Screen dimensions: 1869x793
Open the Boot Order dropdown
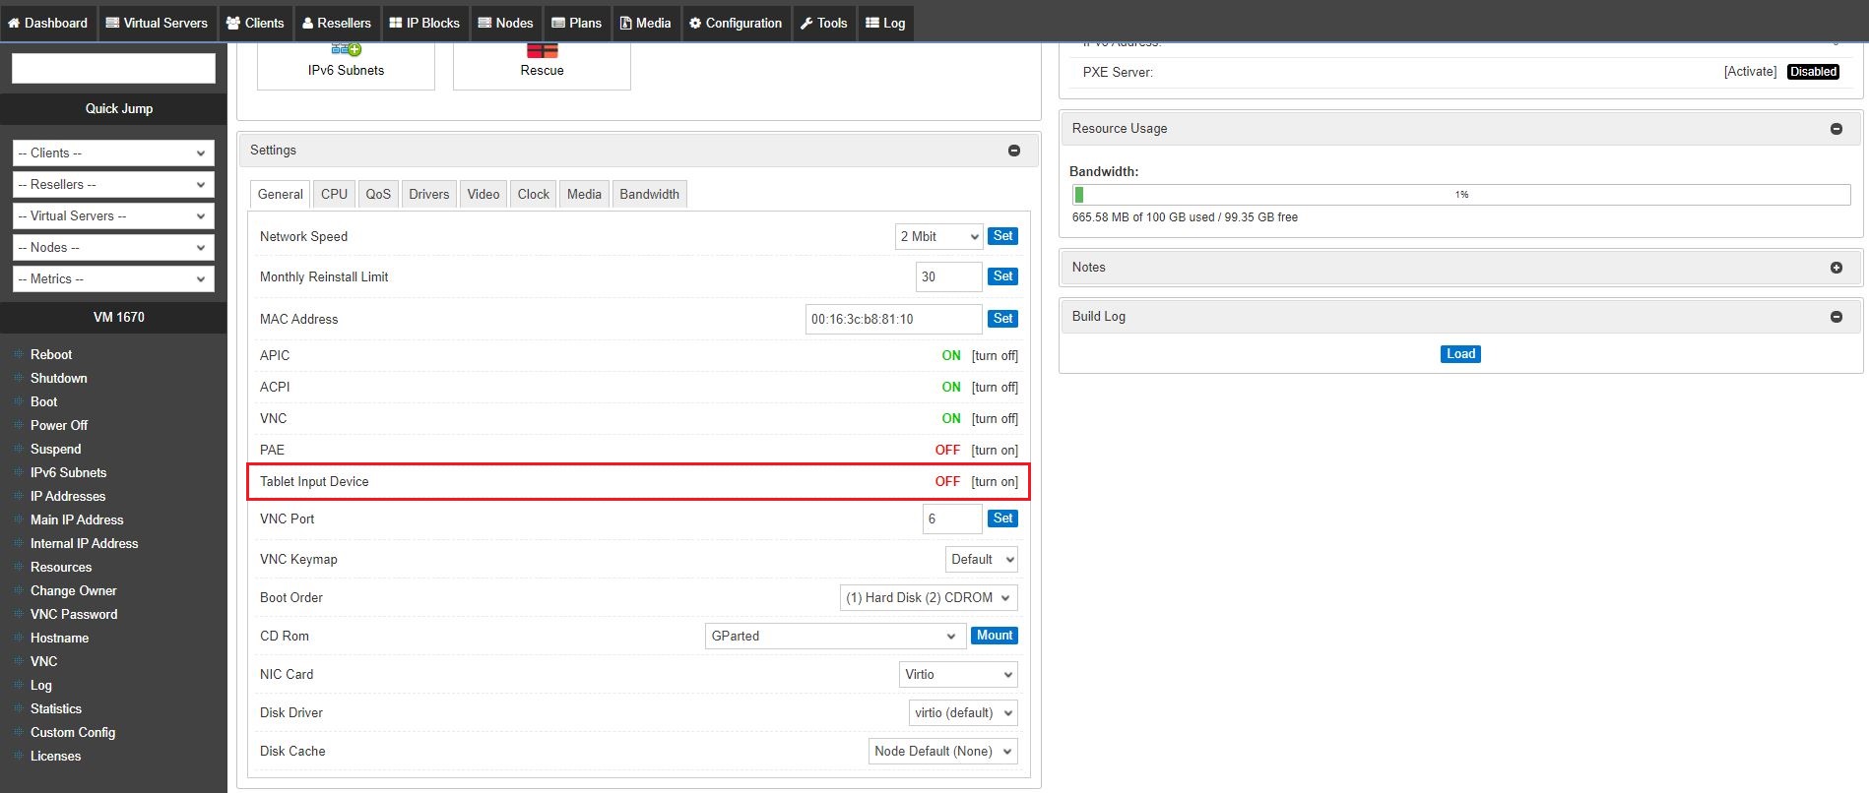[928, 598]
